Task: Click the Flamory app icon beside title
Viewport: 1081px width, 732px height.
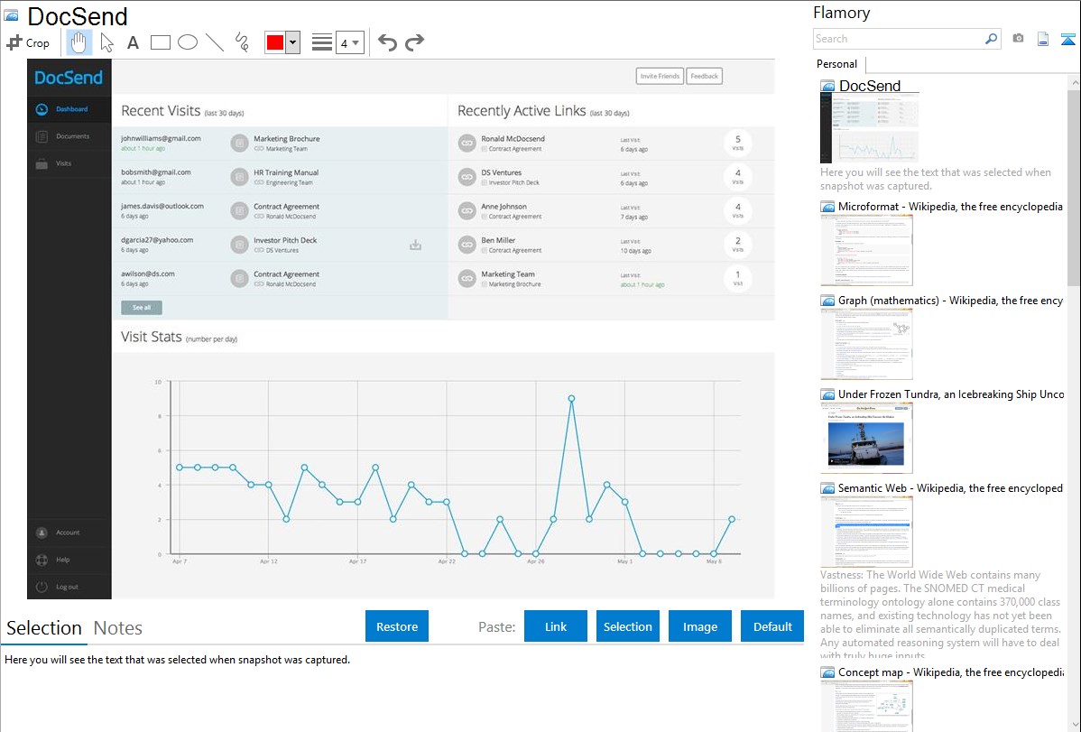Action: (x=11, y=15)
